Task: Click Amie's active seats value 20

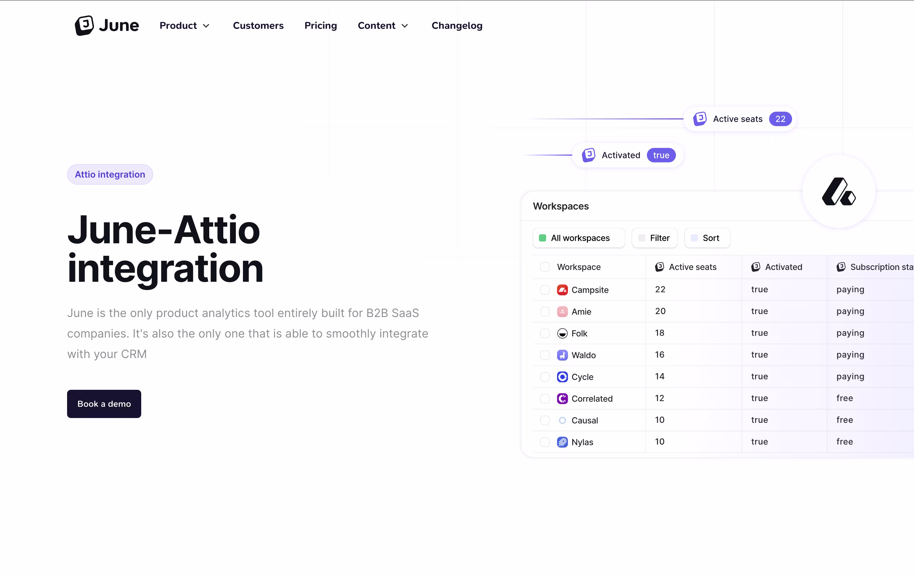Action: click(660, 311)
